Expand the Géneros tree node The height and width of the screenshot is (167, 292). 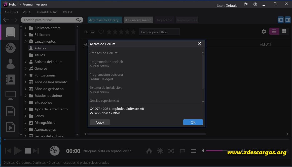point(26,68)
